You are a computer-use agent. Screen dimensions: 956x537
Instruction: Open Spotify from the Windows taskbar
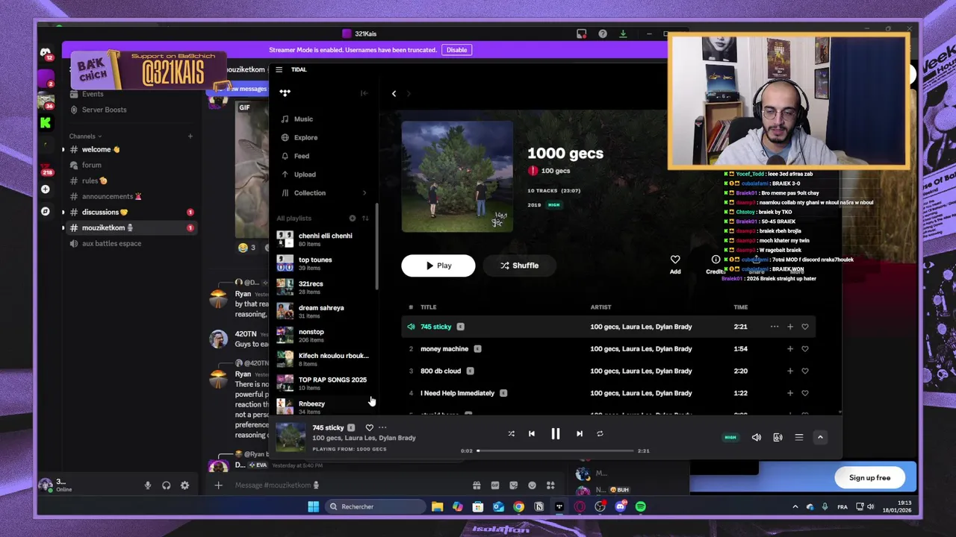(641, 507)
